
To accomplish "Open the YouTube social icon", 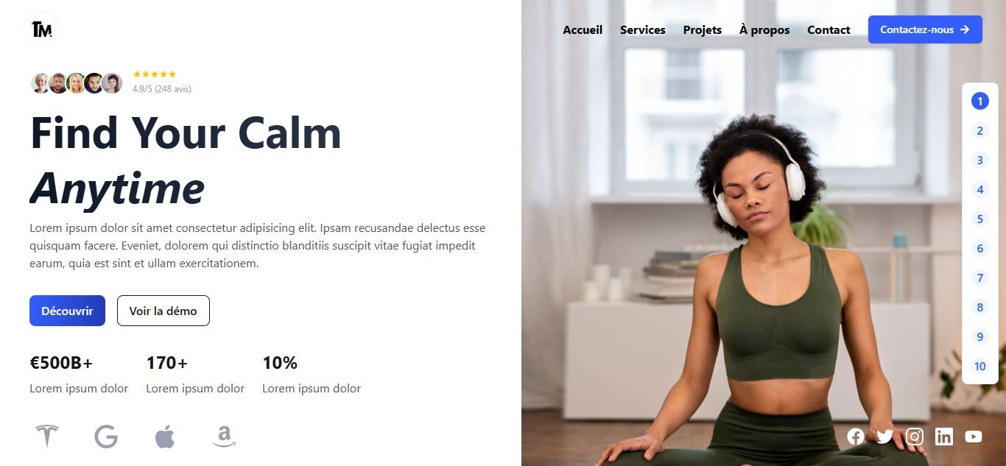I will [x=973, y=437].
